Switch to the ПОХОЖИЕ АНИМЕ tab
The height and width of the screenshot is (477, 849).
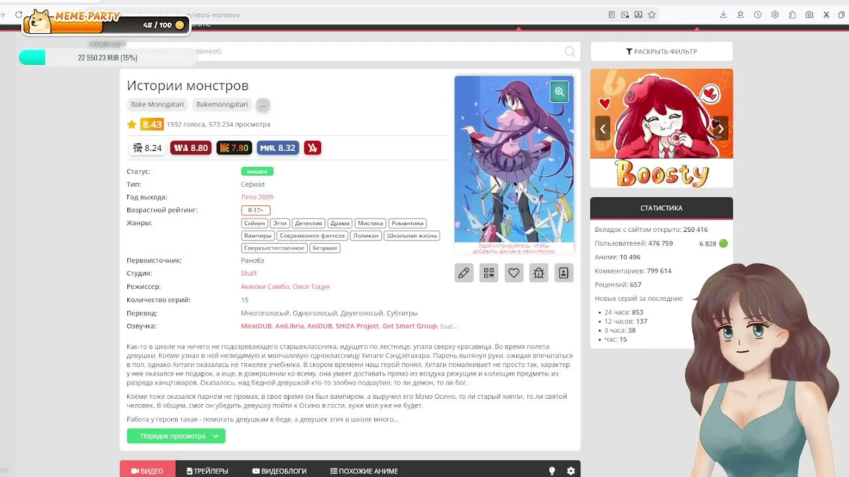pos(364,471)
